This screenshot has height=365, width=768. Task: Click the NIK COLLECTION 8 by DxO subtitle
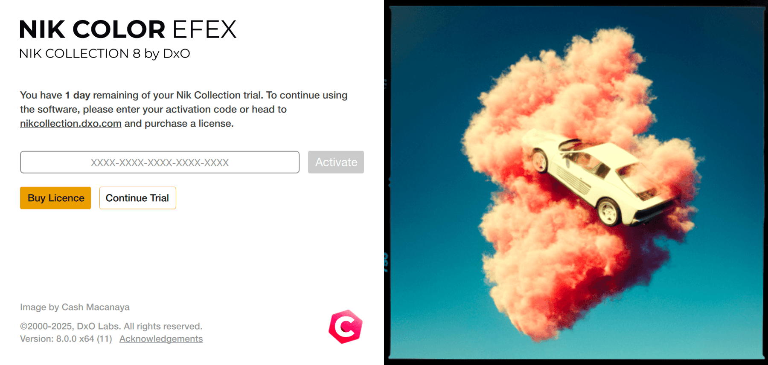[x=105, y=54]
